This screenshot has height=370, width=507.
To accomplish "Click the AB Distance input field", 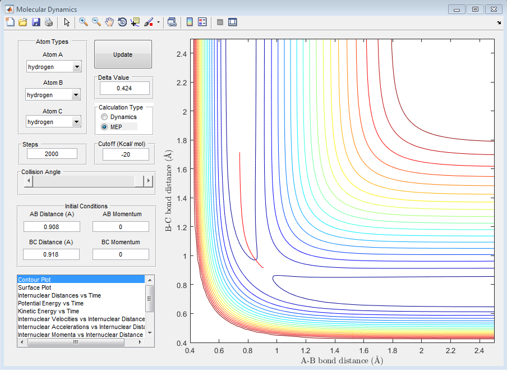I will tap(52, 227).
